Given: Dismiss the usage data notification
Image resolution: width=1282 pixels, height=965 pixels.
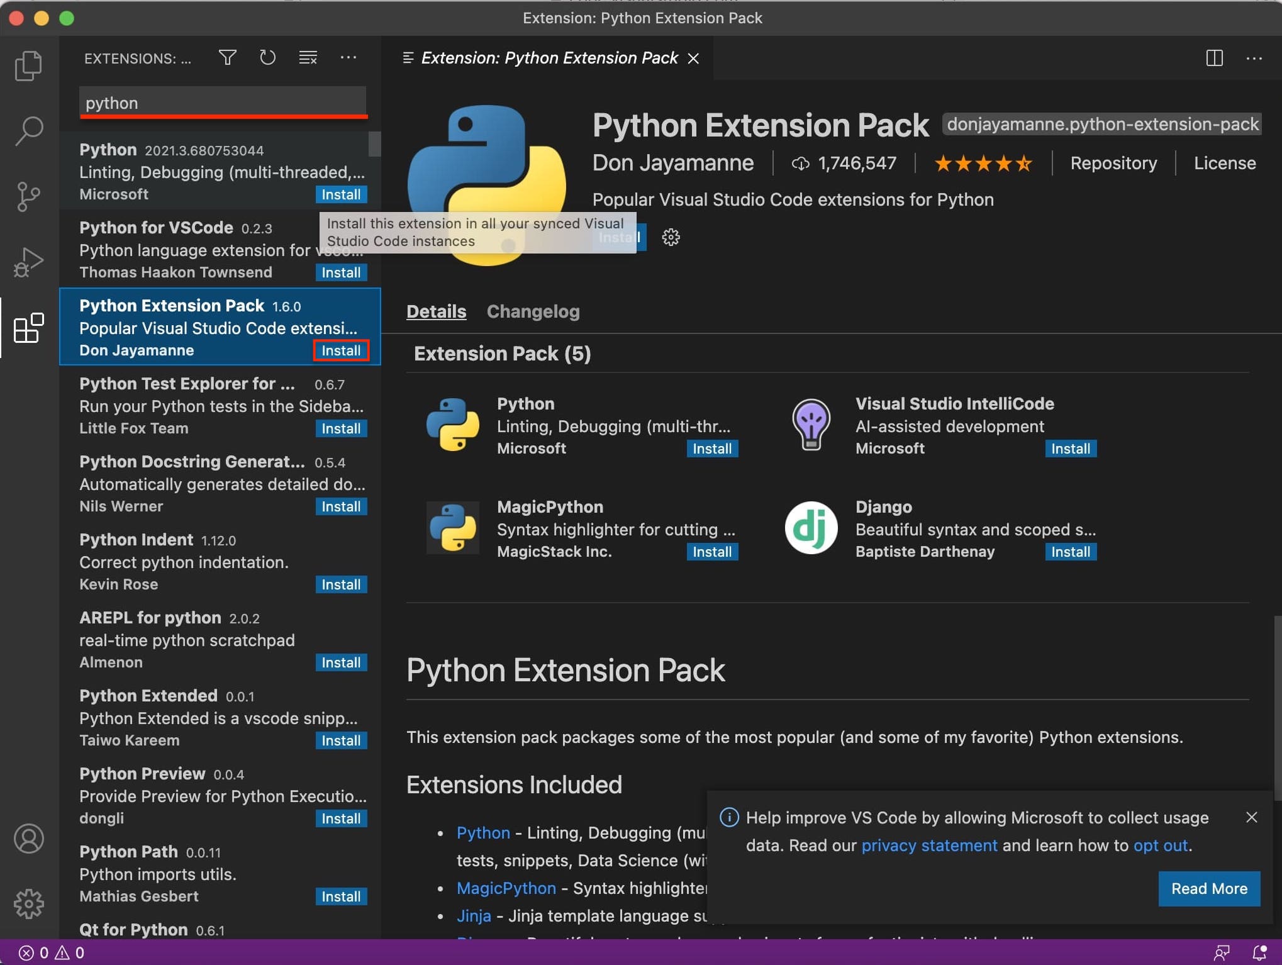Looking at the screenshot, I should pyautogui.click(x=1252, y=817).
